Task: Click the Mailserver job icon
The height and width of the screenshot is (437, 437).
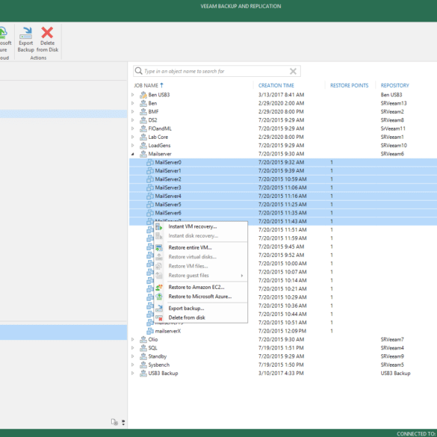Action: [143, 154]
